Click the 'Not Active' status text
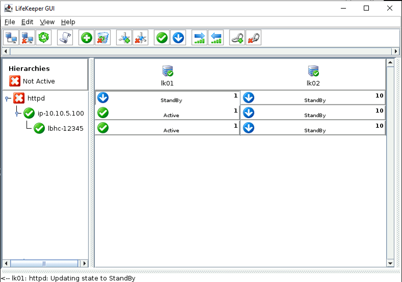402x282 pixels. [x=39, y=81]
